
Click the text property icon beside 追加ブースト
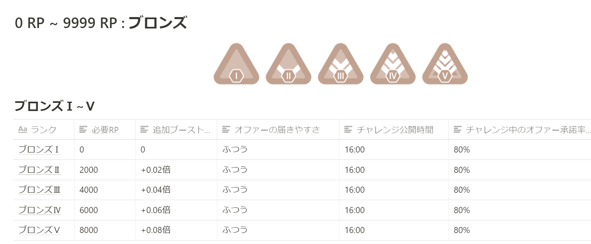click(x=144, y=129)
